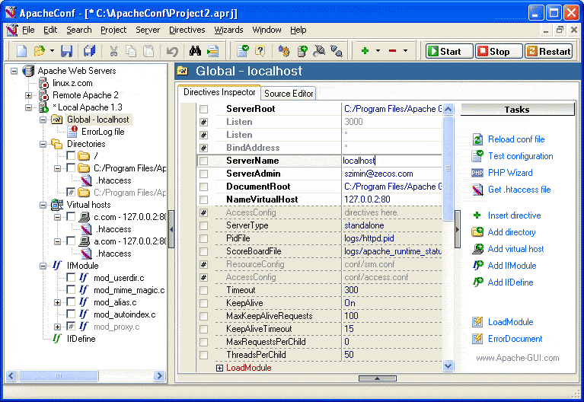Viewport: 584px width, 402px height.
Task: Collapse the Directories tree node
Action: pyautogui.click(x=43, y=144)
